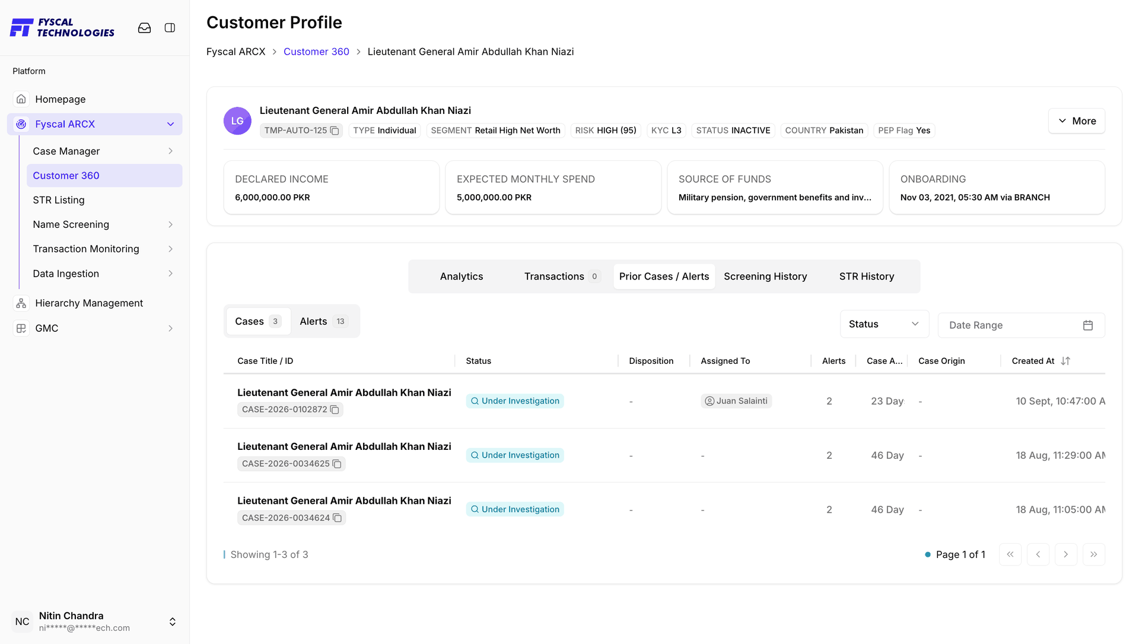
Task: Switch to the Transactions tab
Action: coord(562,277)
